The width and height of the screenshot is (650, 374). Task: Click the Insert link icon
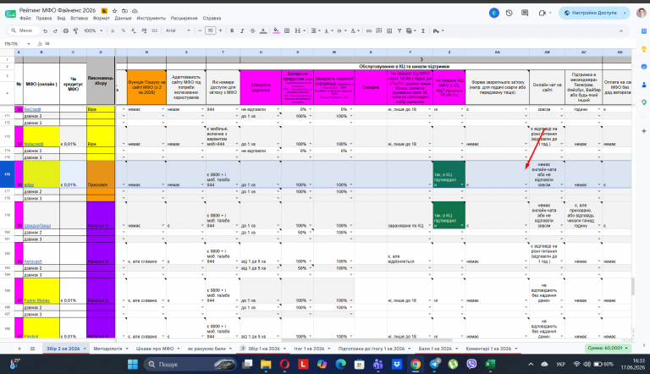(368, 30)
